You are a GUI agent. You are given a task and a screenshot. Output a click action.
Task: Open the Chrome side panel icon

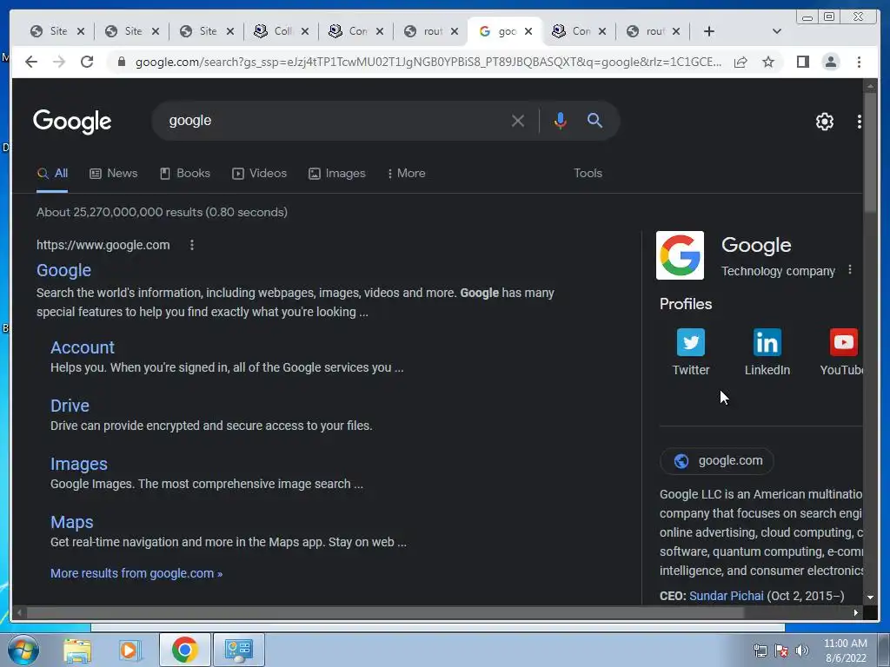pyautogui.click(x=802, y=62)
